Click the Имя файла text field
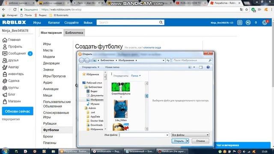The width and height of the screenshot is (274, 154). [x=143, y=135]
